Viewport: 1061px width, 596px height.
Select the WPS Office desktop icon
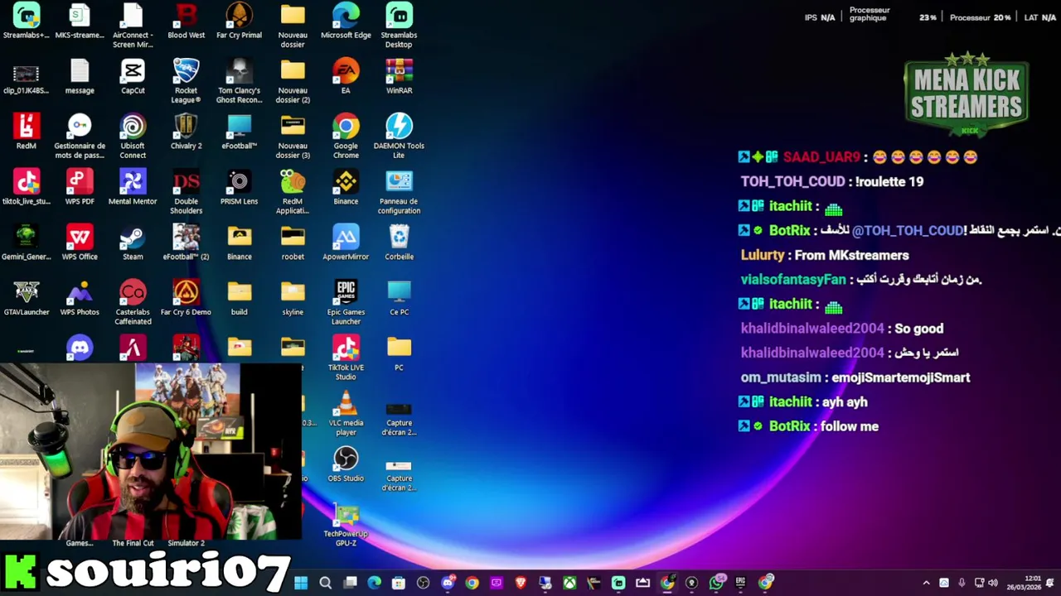click(x=80, y=243)
